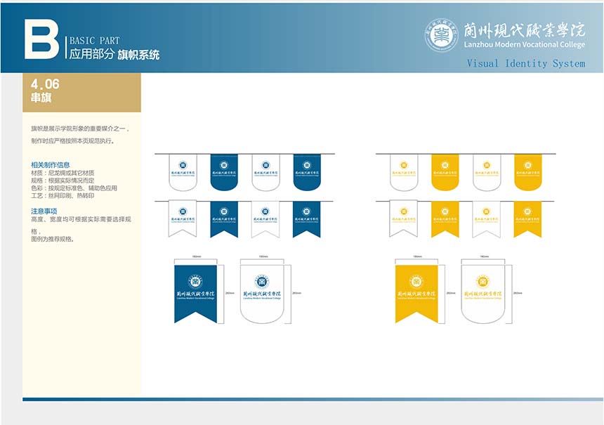Select rightmost yellow swallowtail flag on lower string
This screenshot has height=425, width=604.
(527, 217)
